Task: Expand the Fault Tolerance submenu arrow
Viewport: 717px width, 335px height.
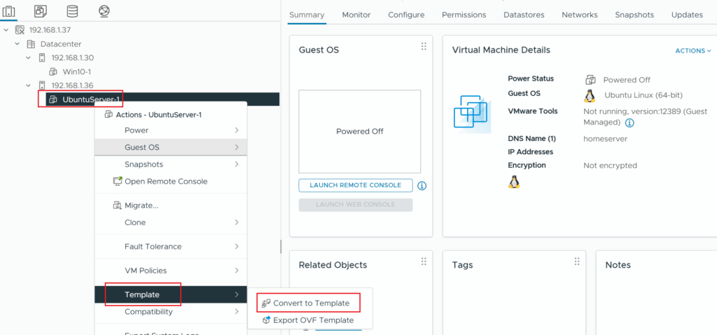Action: click(237, 246)
